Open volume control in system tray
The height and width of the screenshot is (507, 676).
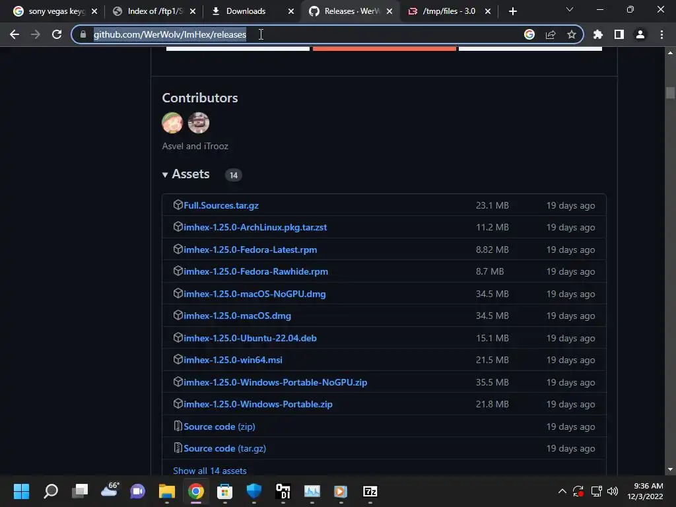tap(612, 491)
